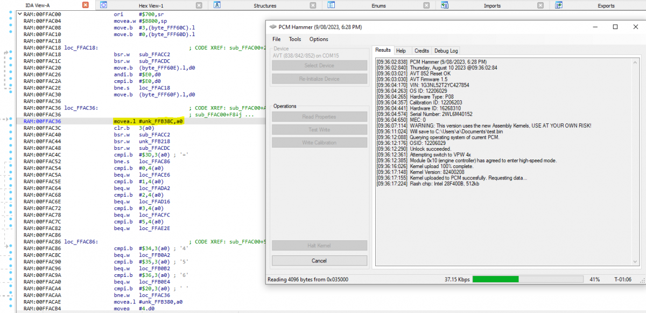This screenshot has height=313, width=646.
Task: Close the Hex View-1 tab
Action: (199, 5)
